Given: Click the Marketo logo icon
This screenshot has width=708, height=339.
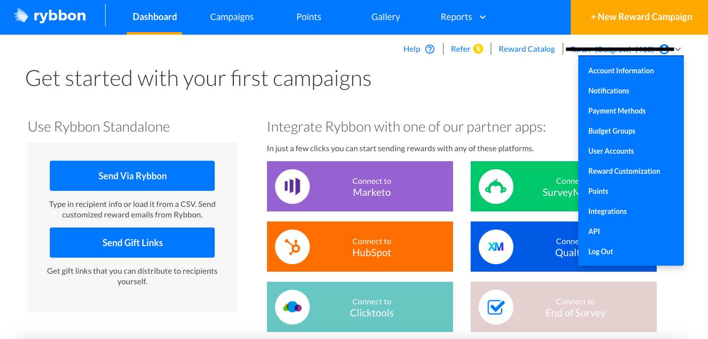Looking at the screenshot, I should (x=292, y=186).
